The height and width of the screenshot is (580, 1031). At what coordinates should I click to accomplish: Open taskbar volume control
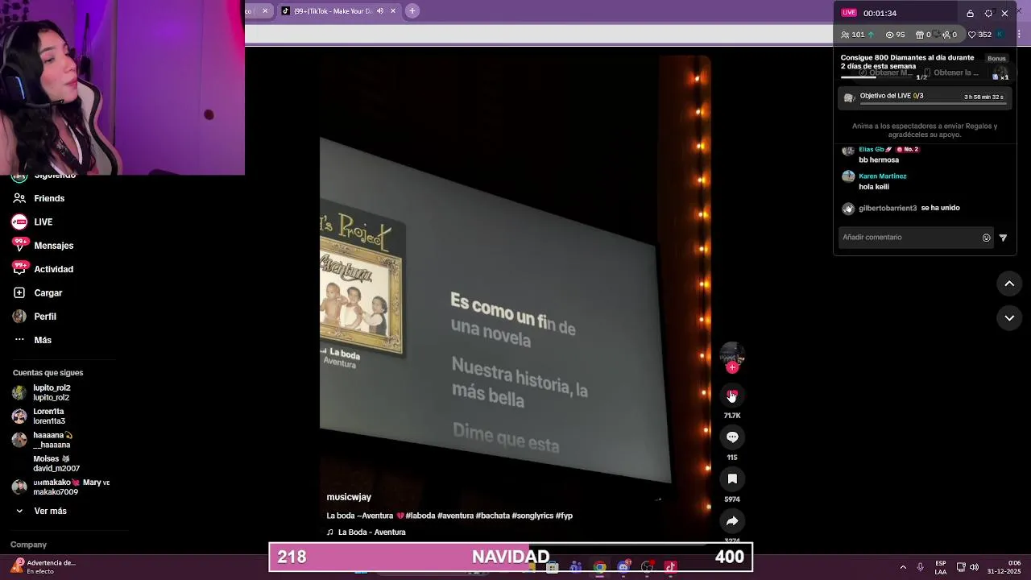pyautogui.click(x=974, y=567)
